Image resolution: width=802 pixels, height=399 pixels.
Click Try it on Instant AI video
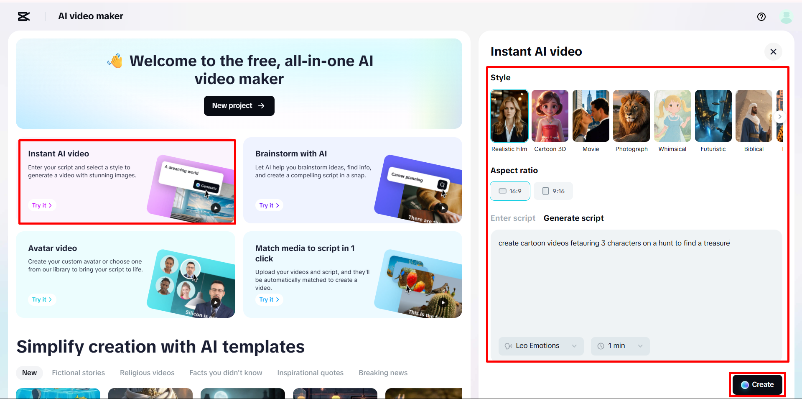click(42, 205)
